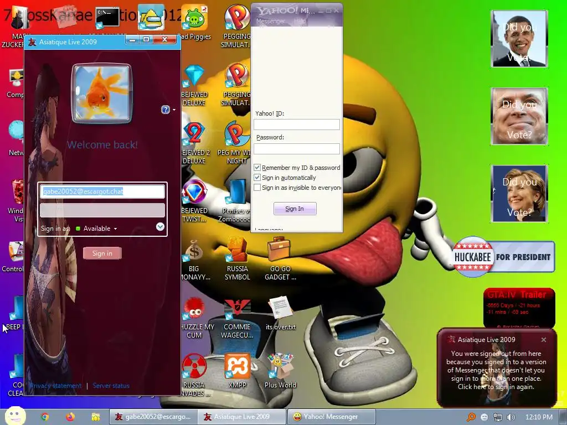Click the Hillary Did you Vote gadget
The width and height of the screenshot is (567, 425).
pyautogui.click(x=519, y=193)
